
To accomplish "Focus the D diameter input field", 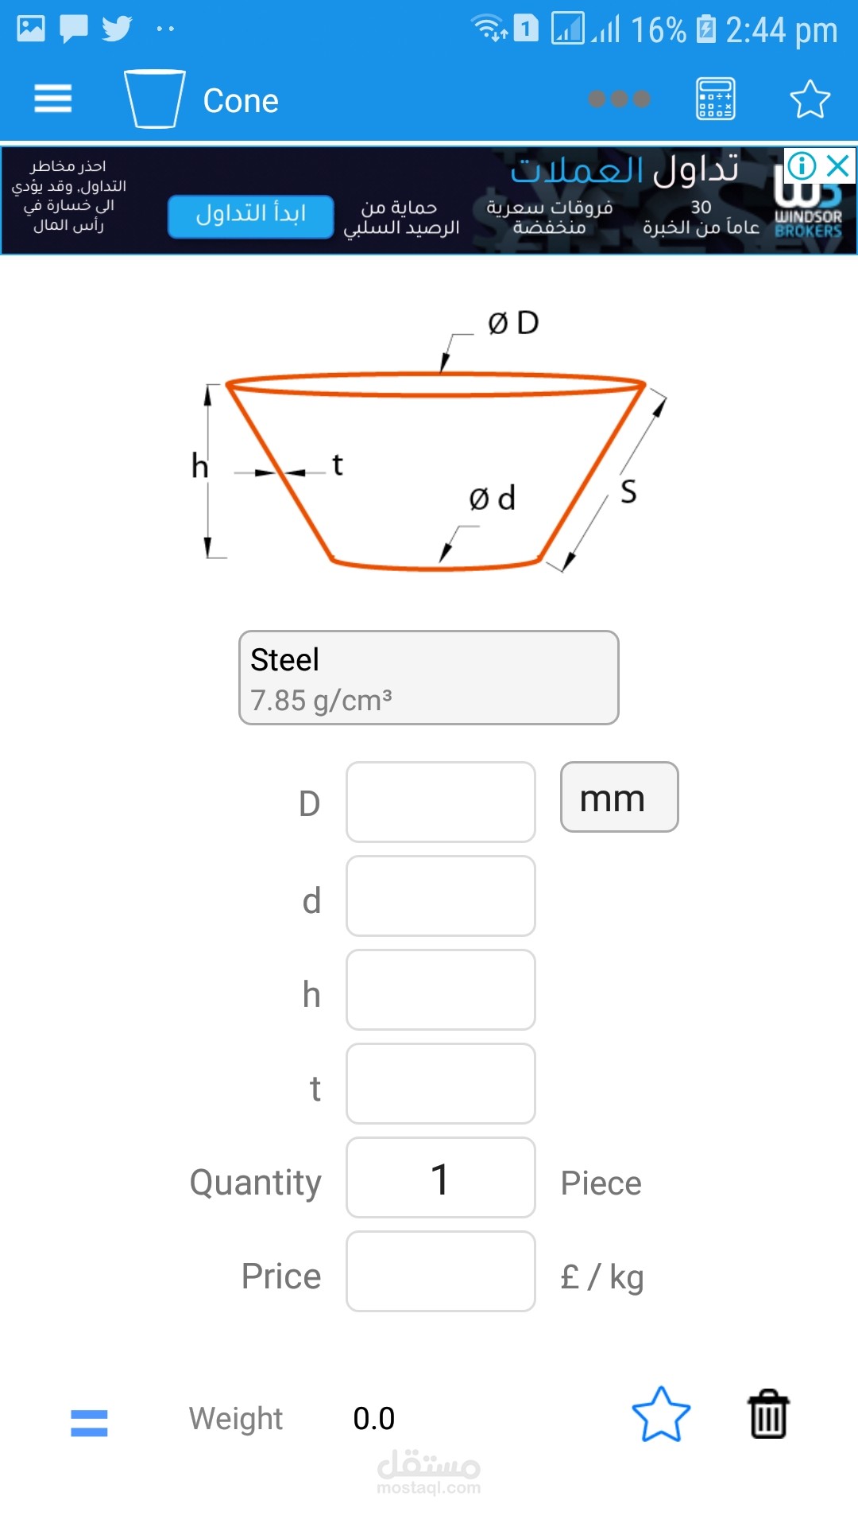I will click(x=441, y=802).
